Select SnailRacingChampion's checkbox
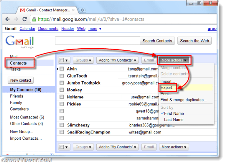This screenshot has width=226, height=164. click(62, 132)
